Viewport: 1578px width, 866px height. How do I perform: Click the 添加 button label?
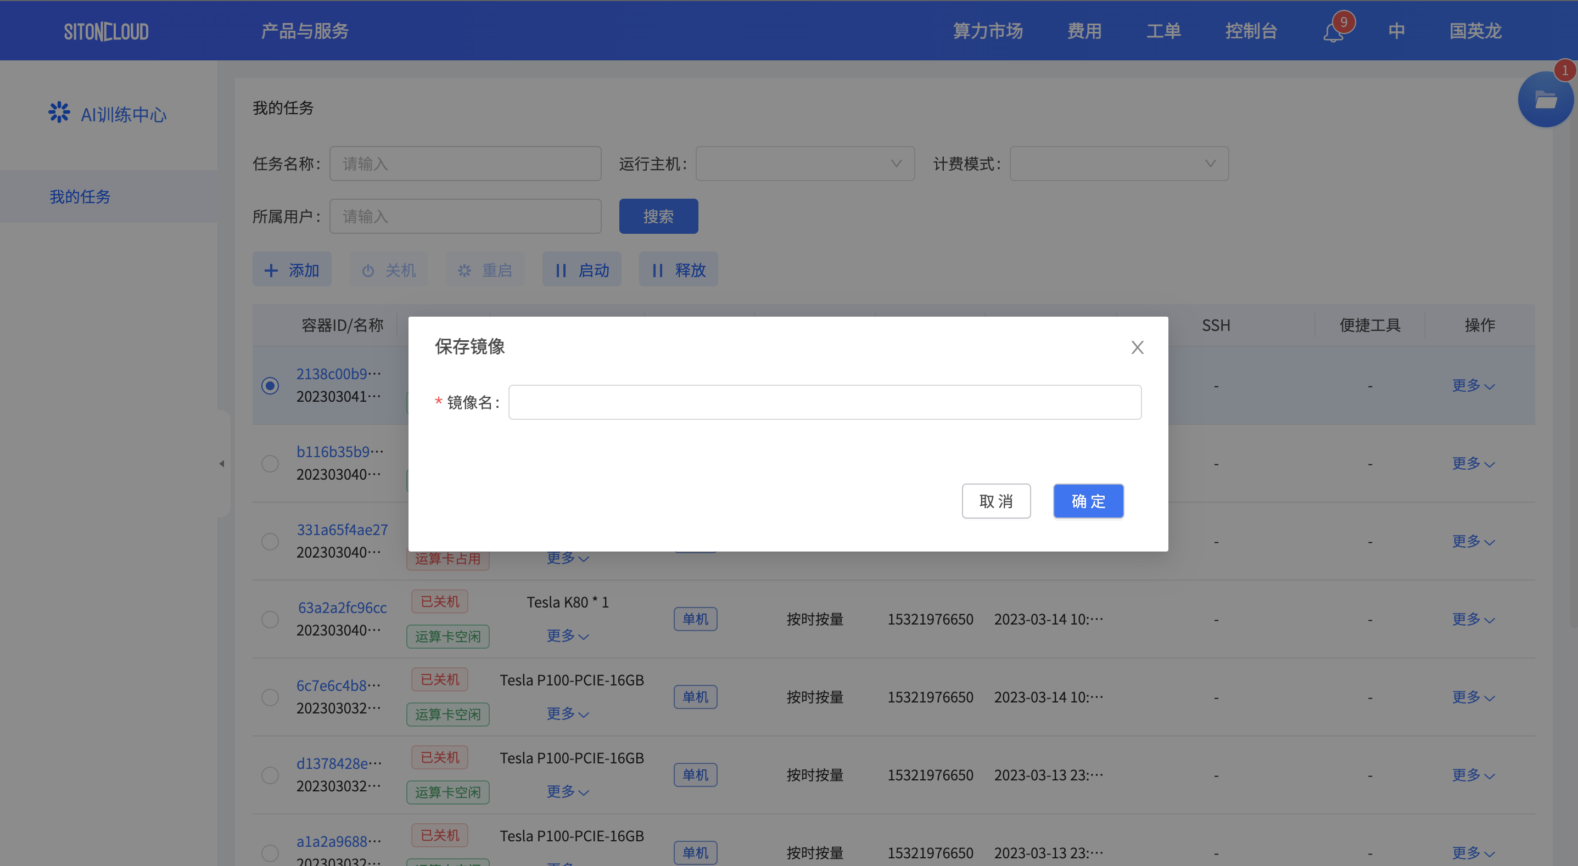click(x=304, y=270)
